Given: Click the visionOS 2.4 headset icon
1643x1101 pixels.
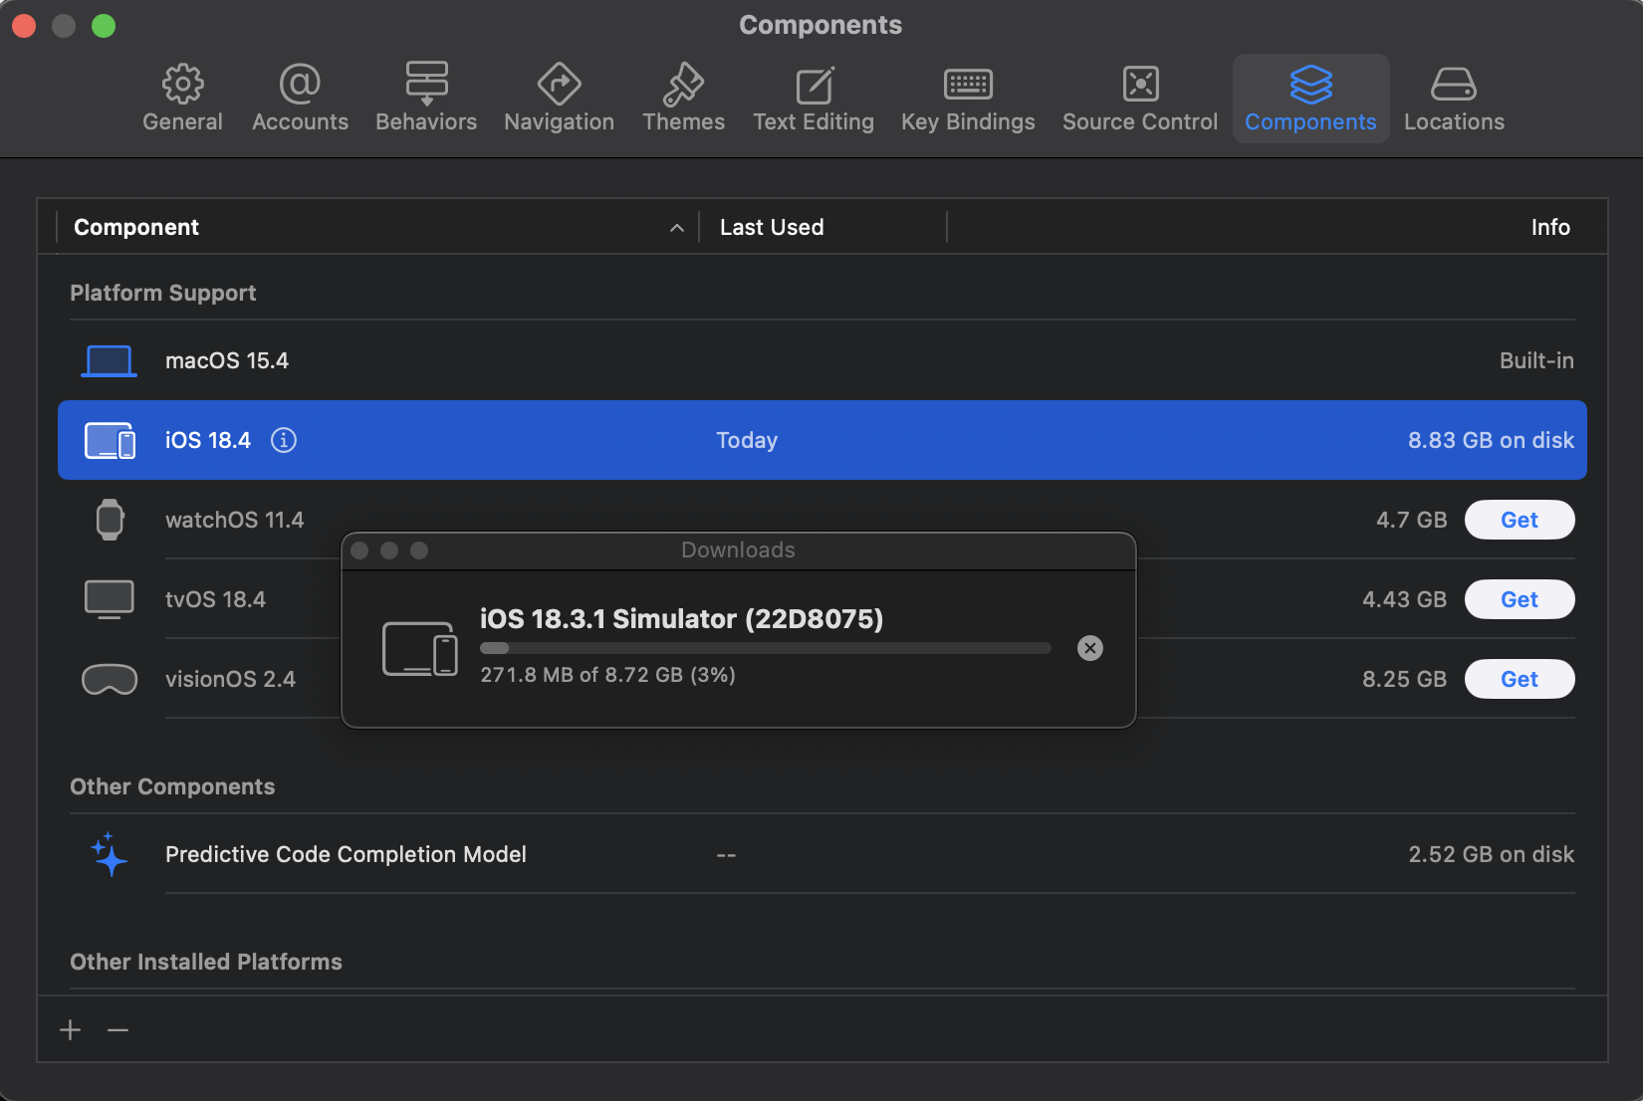Looking at the screenshot, I should [110, 679].
